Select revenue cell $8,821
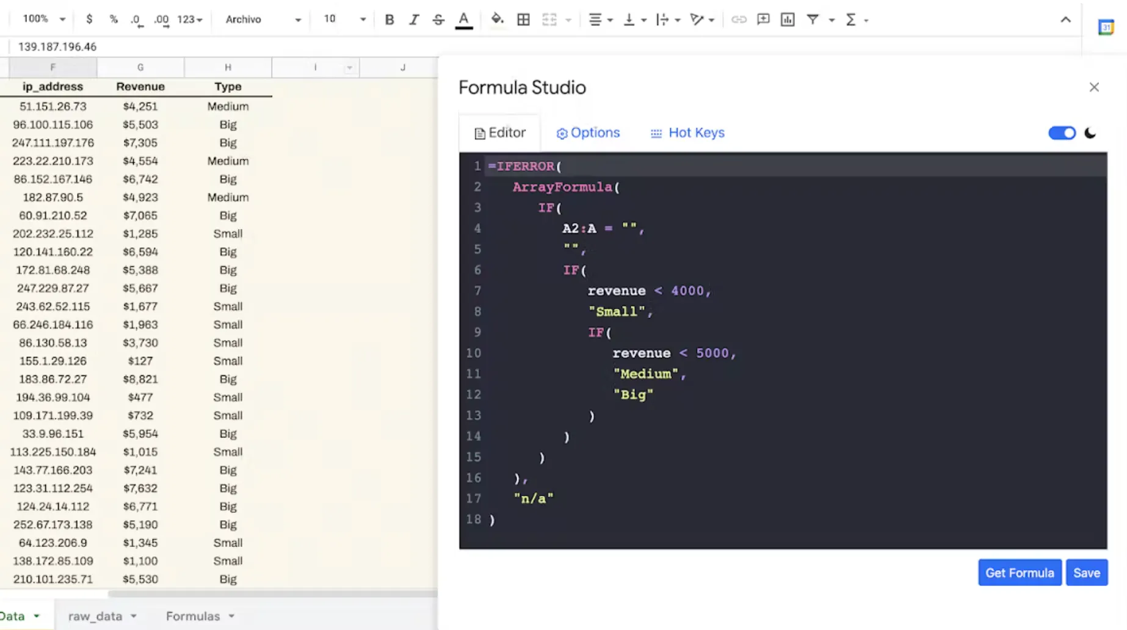The width and height of the screenshot is (1127, 630). [x=140, y=379]
